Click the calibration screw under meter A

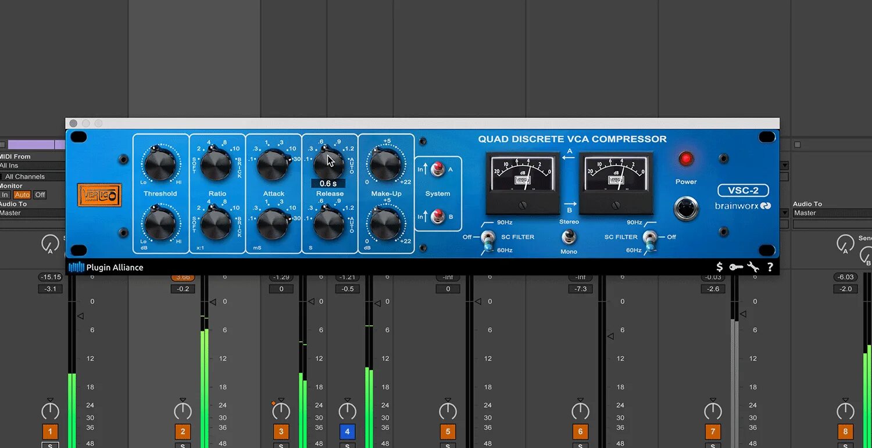[x=523, y=205]
